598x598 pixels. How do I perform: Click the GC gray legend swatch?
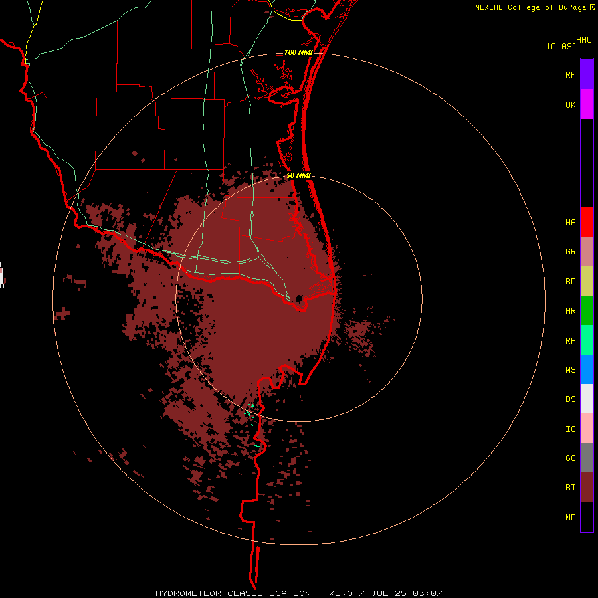[587, 458]
